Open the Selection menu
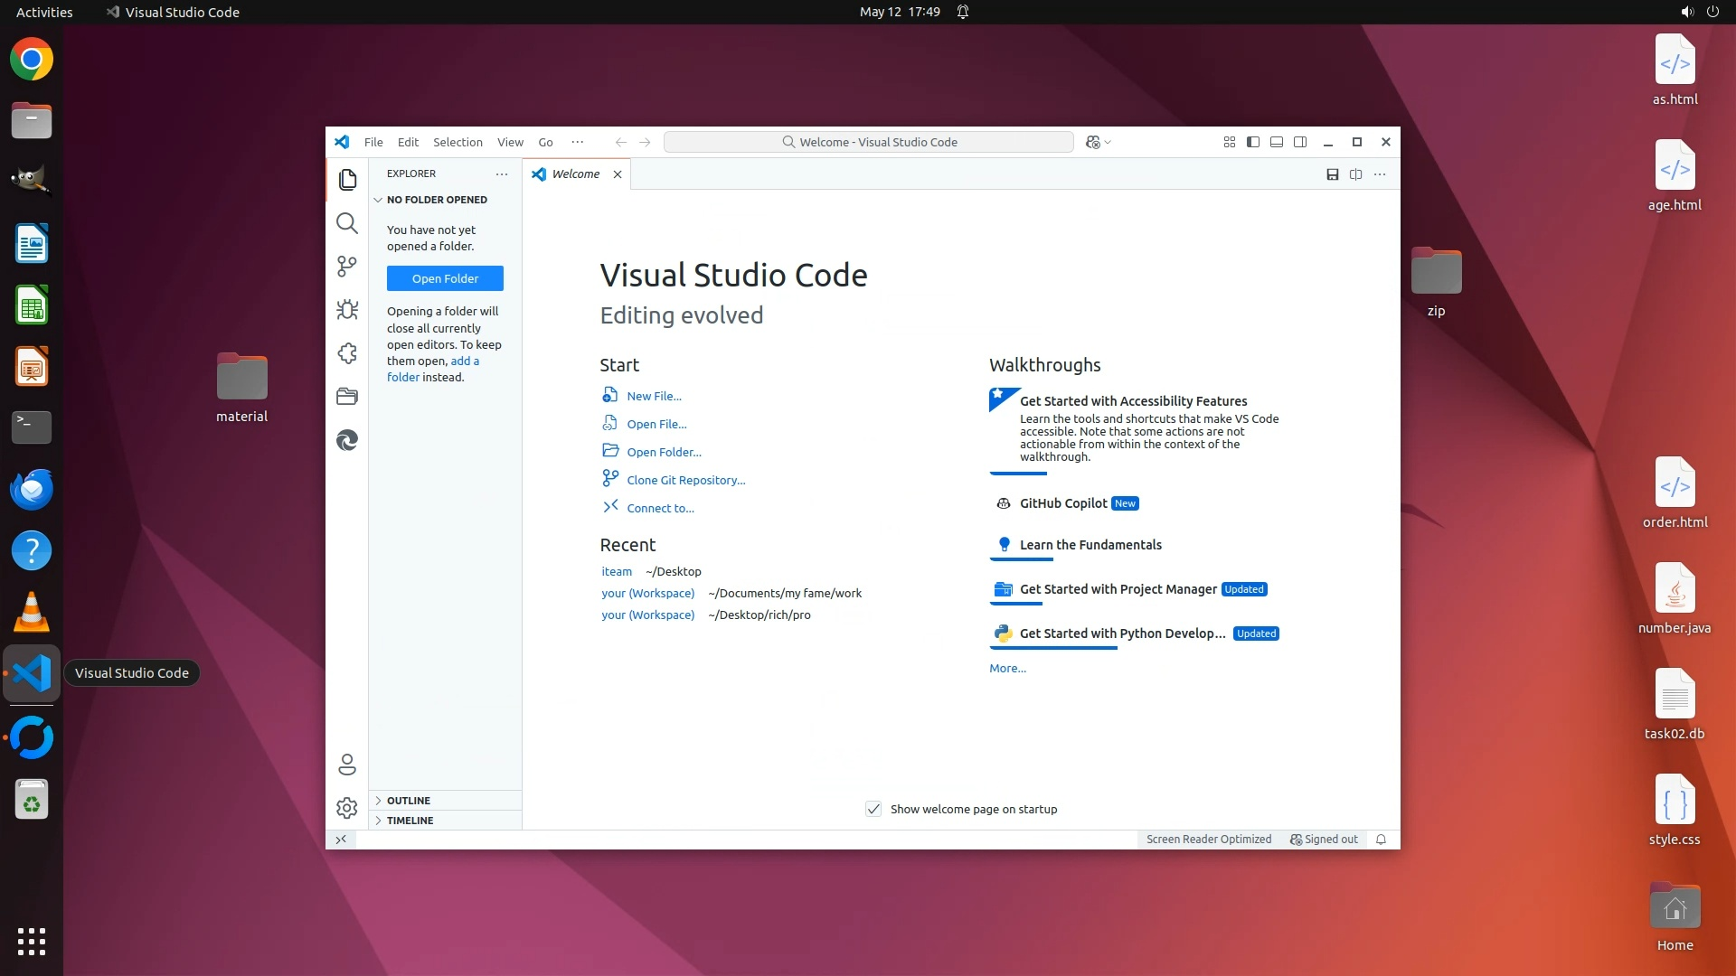The image size is (1736, 976). pyautogui.click(x=458, y=142)
